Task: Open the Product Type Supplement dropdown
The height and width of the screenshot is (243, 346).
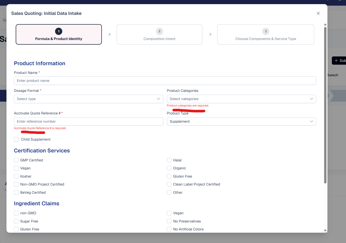Action: click(241, 121)
